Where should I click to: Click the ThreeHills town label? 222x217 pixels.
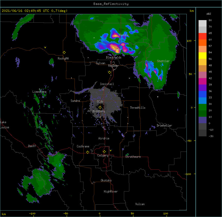coord(138,108)
